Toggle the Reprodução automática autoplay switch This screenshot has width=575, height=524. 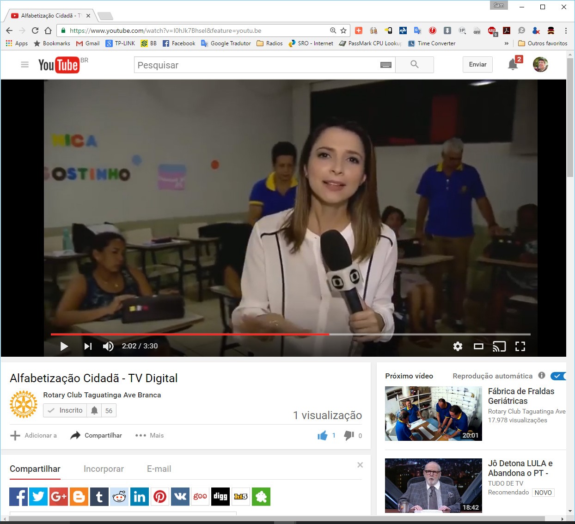coord(559,376)
